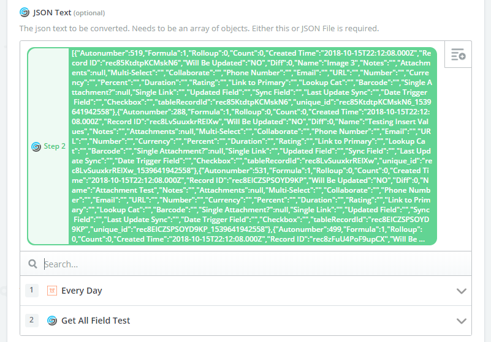Click step number 2 badge

tap(32, 320)
